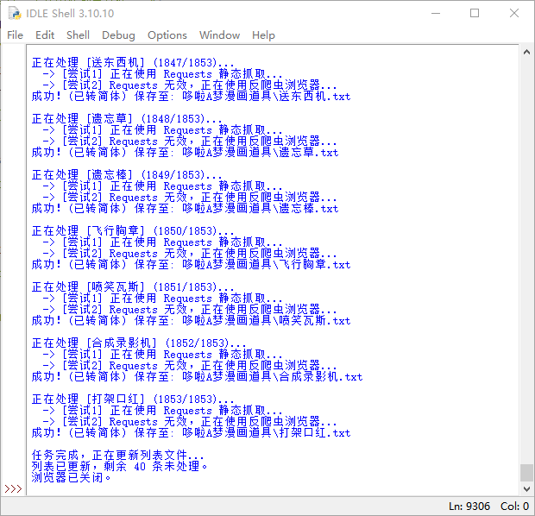Click the line '正在处理 [喷笑瓦斯] (1851/1853)...'
Screen dimensions: 535x516
(133, 287)
